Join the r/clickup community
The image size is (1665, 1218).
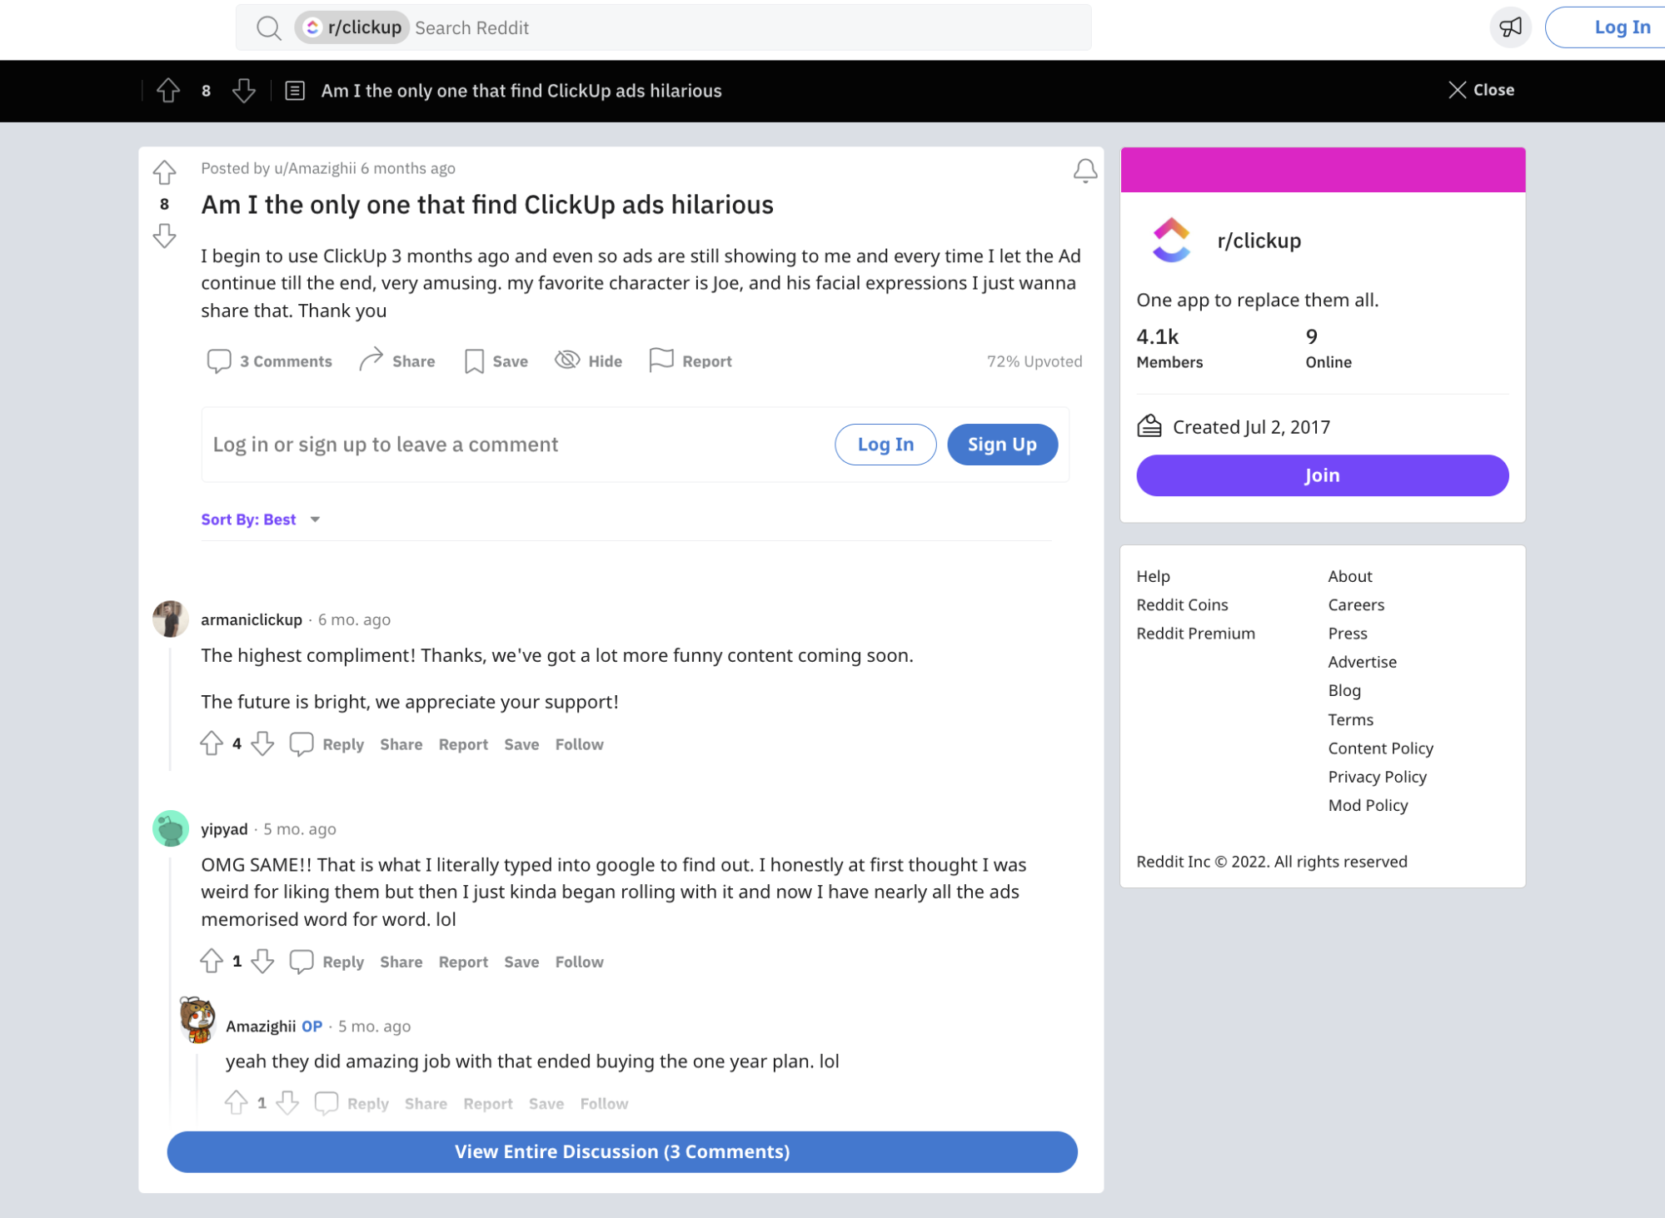click(x=1321, y=475)
